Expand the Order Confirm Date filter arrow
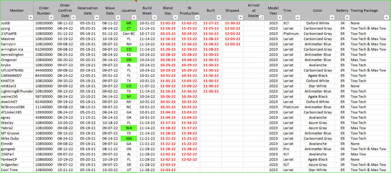391x173 pixels. pos(73,18)
